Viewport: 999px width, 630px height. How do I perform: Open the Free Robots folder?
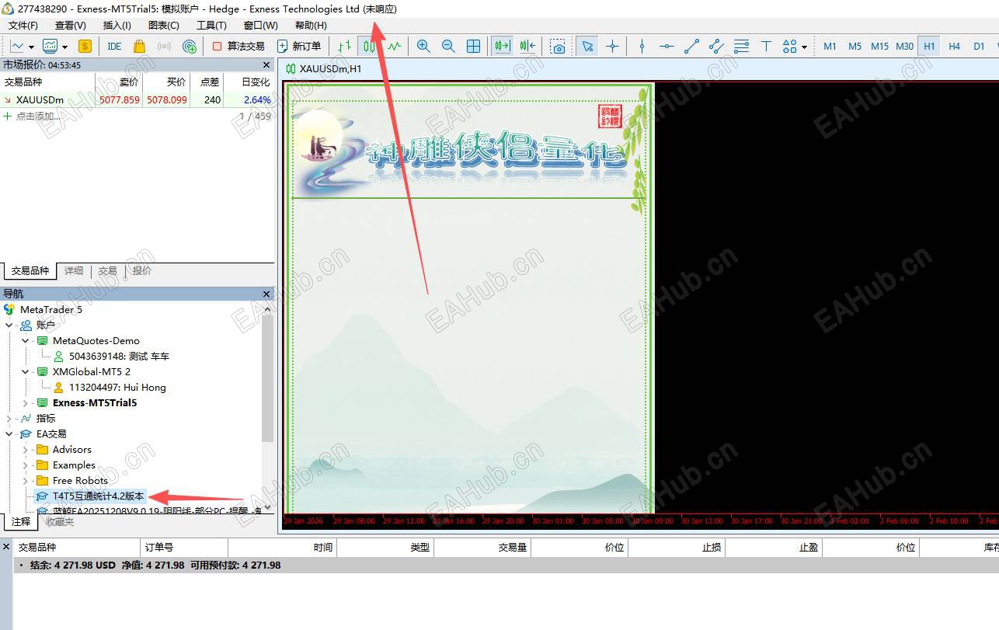pyautogui.click(x=80, y=480)
